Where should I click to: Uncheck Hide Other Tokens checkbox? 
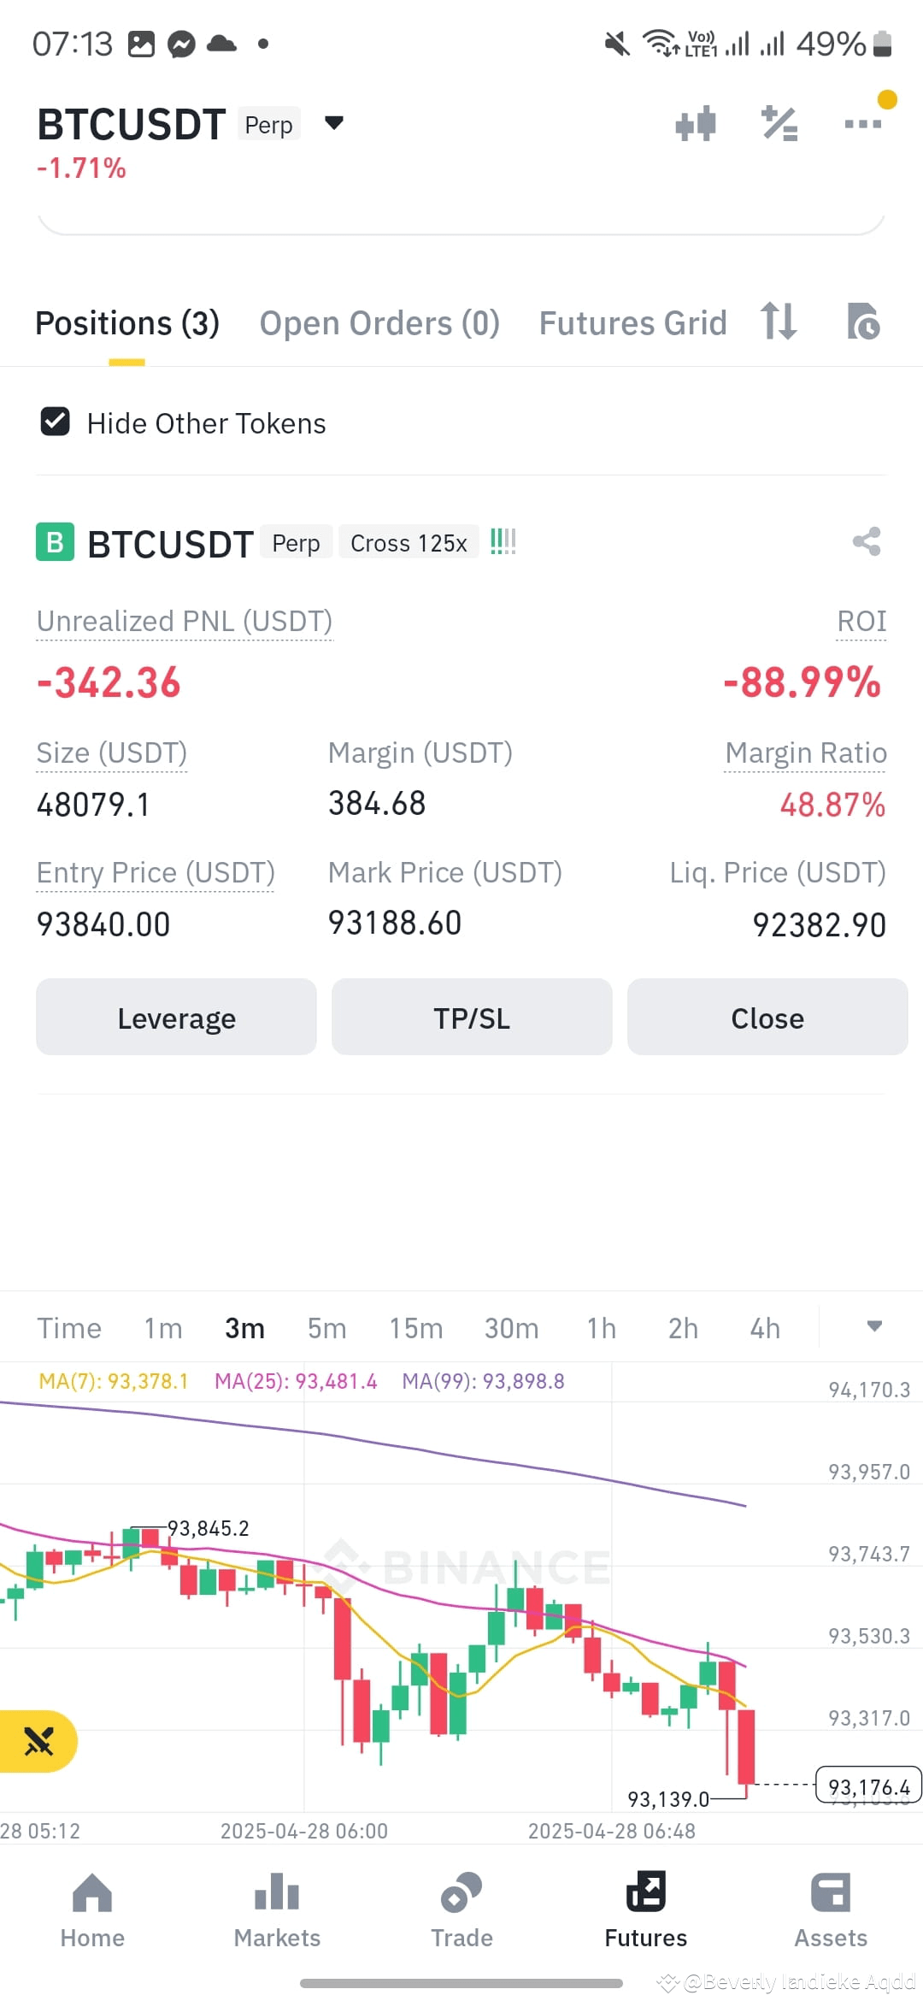[x=56, y=422]
